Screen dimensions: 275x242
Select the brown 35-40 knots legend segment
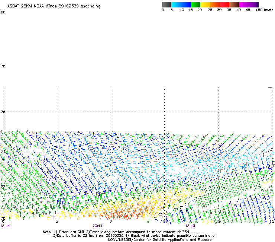[234, 4]
